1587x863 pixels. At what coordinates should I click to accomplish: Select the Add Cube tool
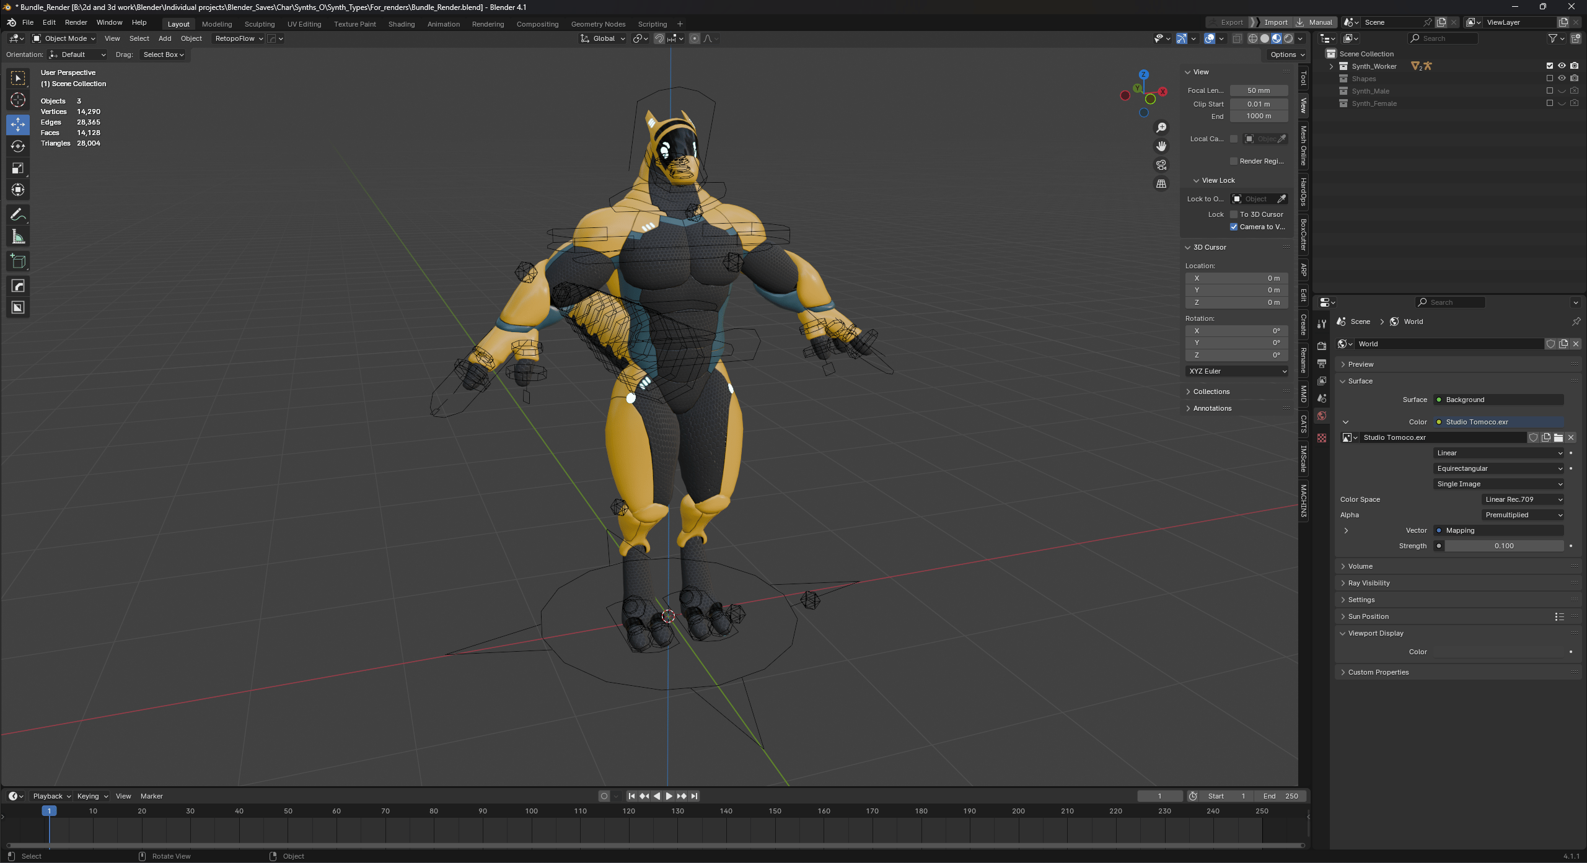pos(18,261)
